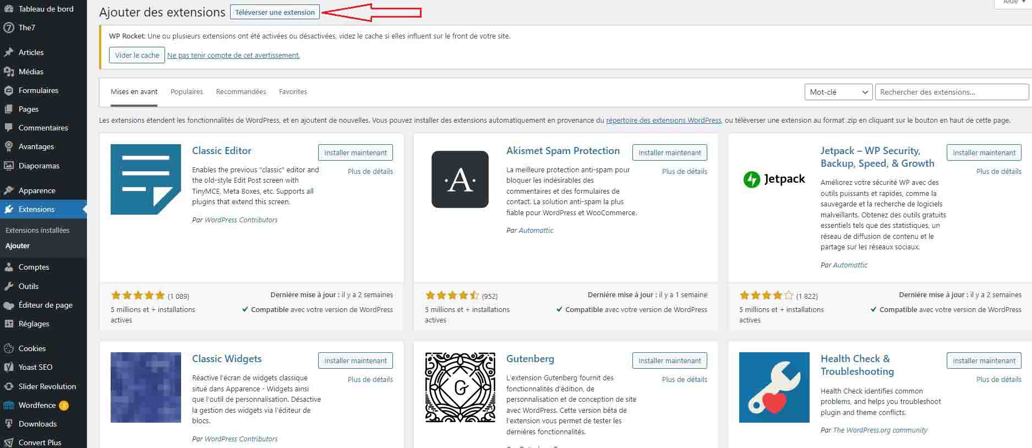This screenshot has height=448, width=1032.
Task: Click the The7 theme icon
Action: (8, 28)
